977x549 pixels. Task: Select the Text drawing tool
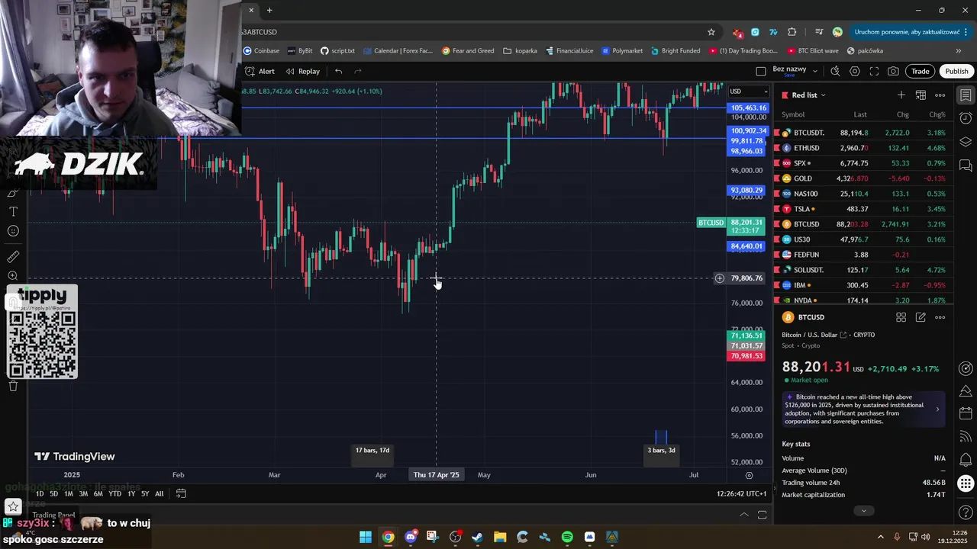click(x=13, y=211)
